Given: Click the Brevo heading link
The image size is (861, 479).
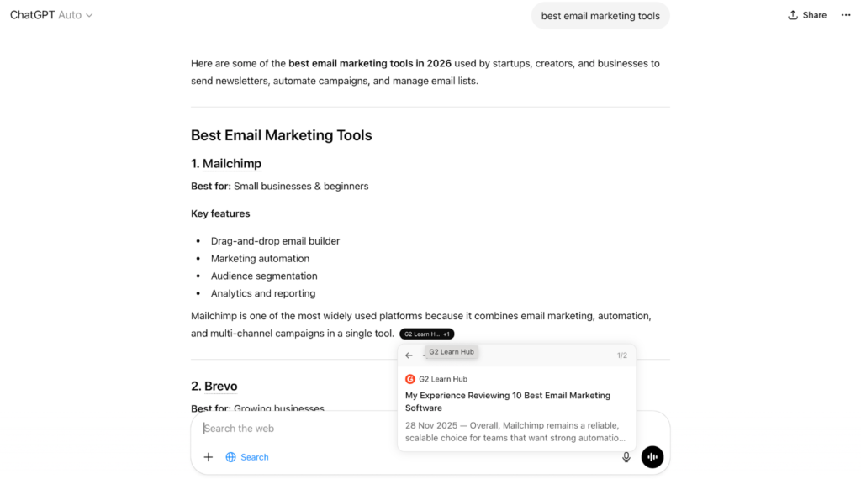Looking at the screenshot, I should click(x=221, y=387).
